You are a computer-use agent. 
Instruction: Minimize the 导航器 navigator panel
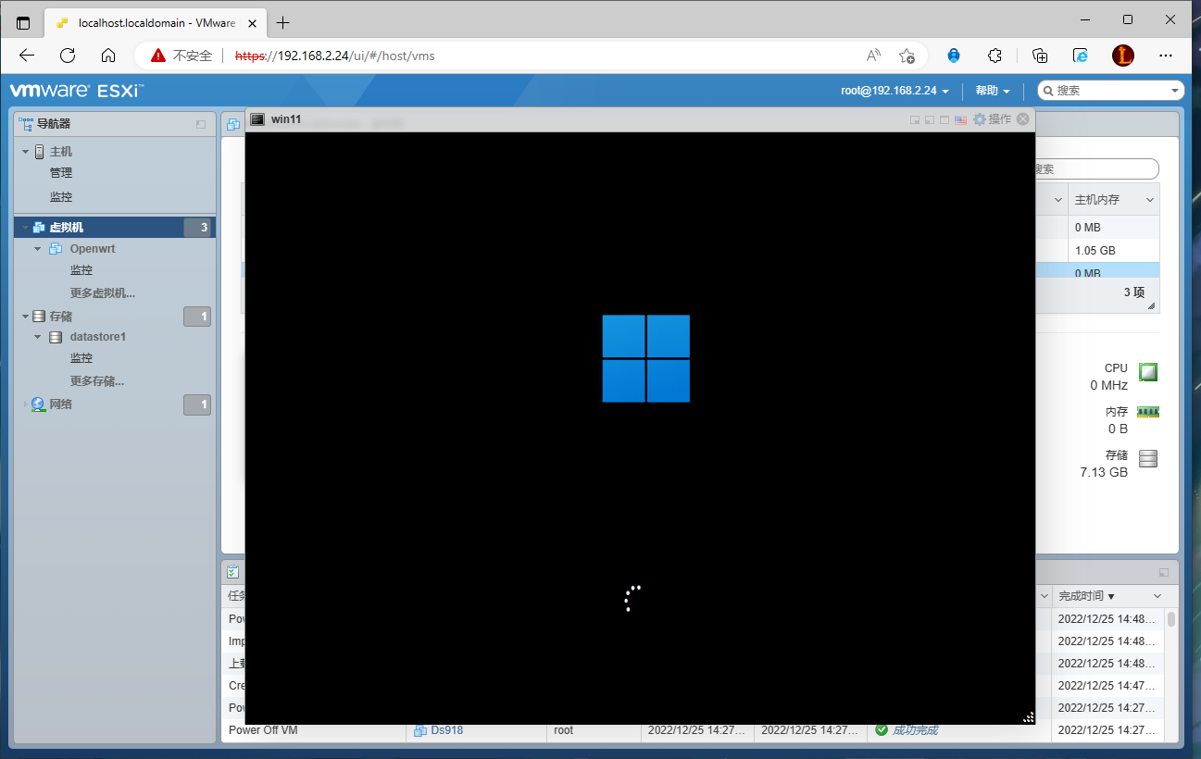pos(201,124)
